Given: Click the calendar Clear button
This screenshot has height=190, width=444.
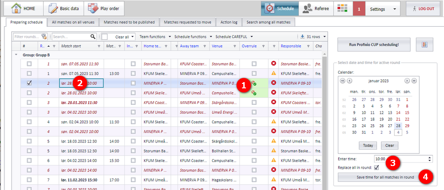Looking at the screenshot, I should [x=389, y=146].
